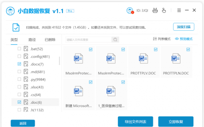
Task: Click the 立即恢复 recover now button
Action: coord(176,122)
